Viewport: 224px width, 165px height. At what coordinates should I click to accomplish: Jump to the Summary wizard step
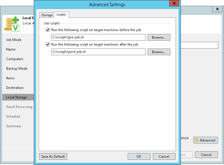click(14, 126)
